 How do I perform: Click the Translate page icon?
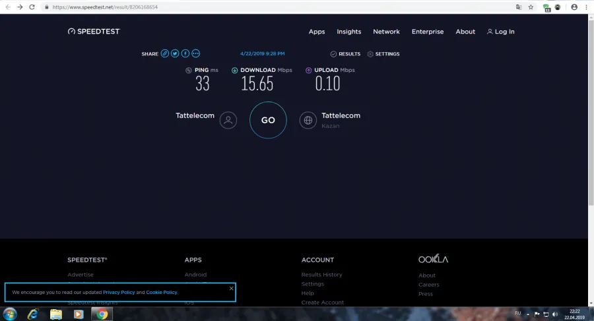[519, 7]
